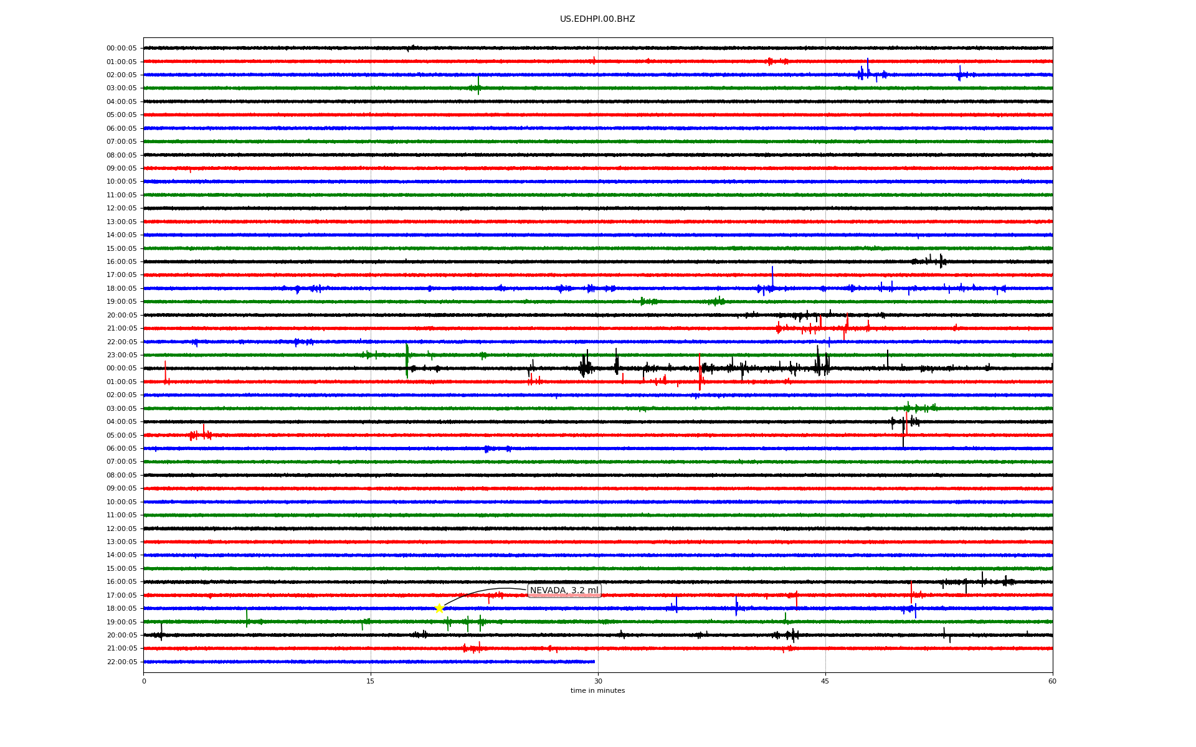
Task: Click the NEVADA, 3.2 ml annotation label
Action: [x=564, y=590]
